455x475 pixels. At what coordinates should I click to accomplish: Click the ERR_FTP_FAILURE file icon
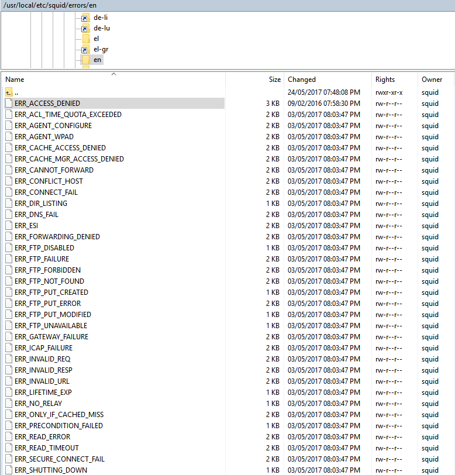9,259
